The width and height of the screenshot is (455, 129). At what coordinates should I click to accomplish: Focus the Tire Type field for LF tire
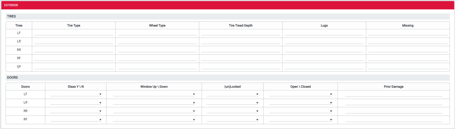click(74, 33)
